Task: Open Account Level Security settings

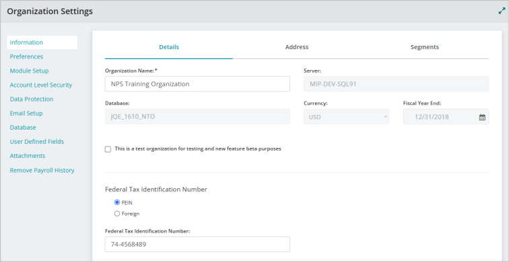Action: (x=41, y=85)
